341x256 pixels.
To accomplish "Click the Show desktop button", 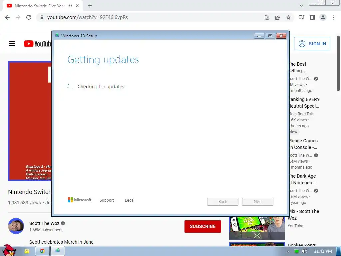I will pyautogui.click(x=339, y=251).
